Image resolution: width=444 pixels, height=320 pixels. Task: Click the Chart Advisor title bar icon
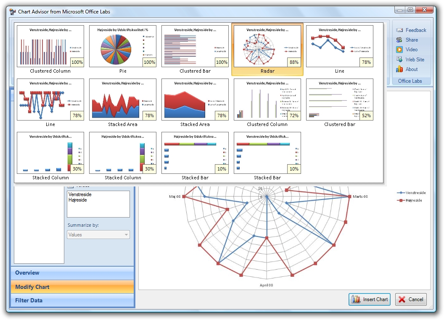click(13, 12)
